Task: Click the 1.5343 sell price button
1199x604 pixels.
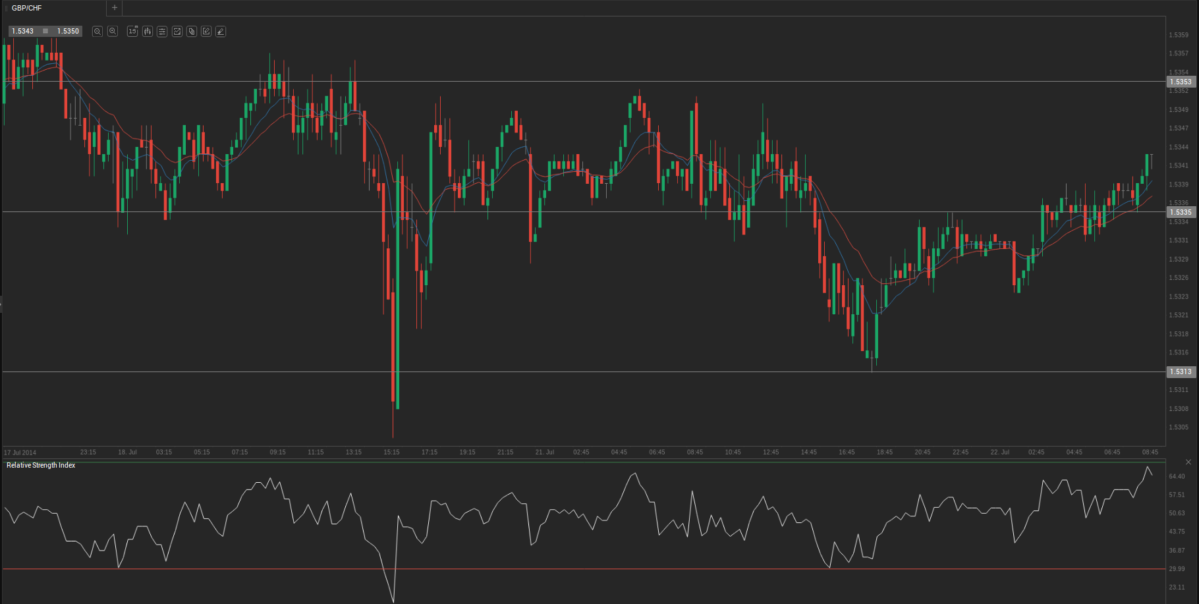Action: 23,31
